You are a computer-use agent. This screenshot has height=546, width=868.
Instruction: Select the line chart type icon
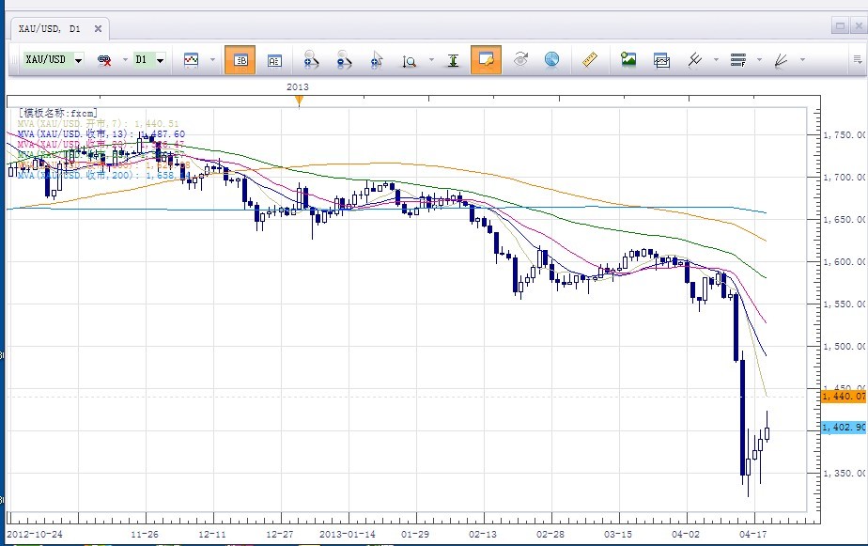pos(192,60)
